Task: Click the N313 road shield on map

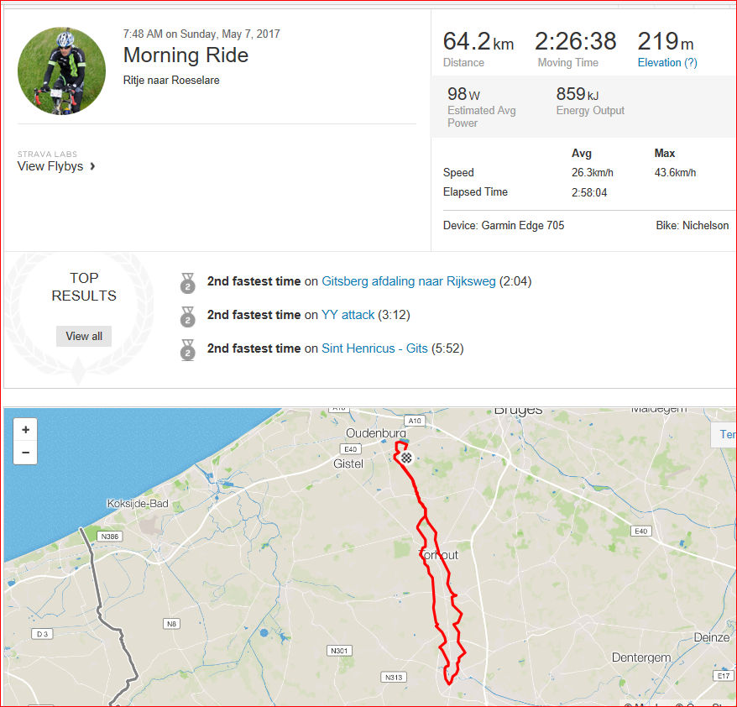Action: click(x=394, y=677)
